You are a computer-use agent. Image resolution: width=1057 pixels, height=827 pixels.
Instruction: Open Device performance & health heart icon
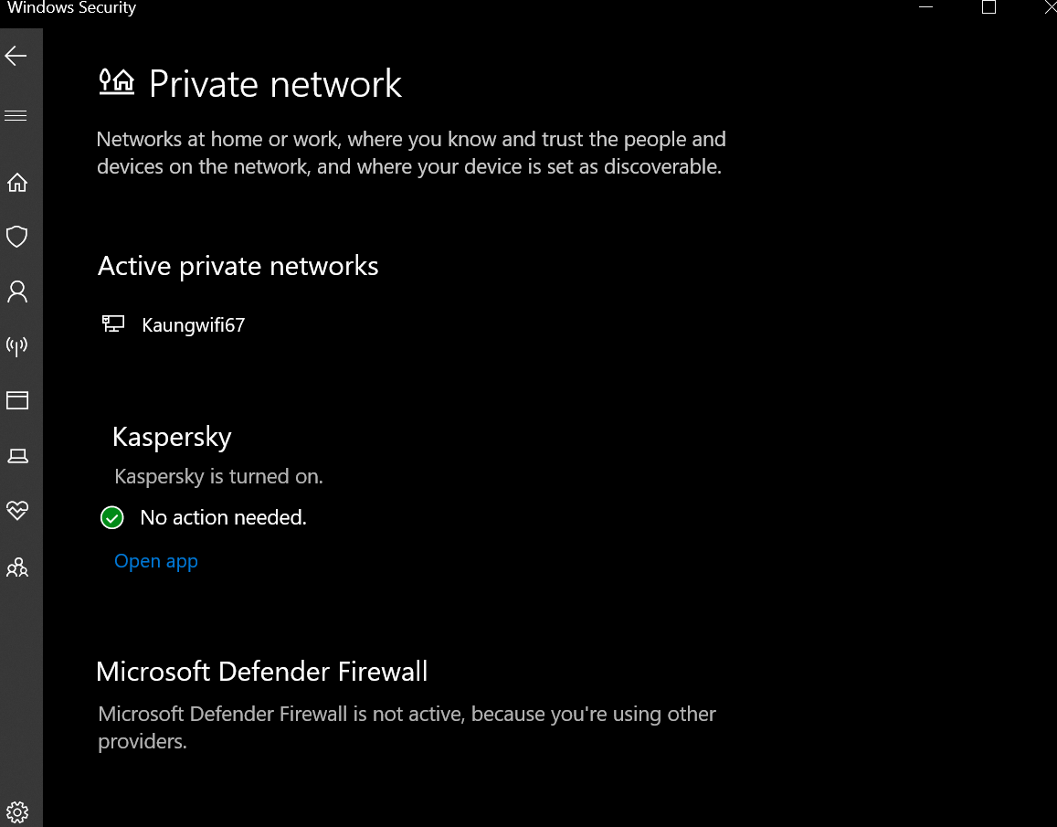[16, 511]
